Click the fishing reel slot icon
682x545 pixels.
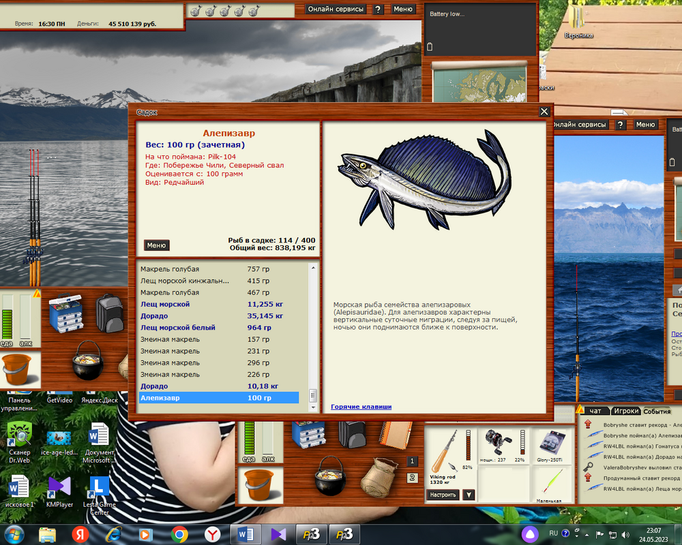tap(503, 448)
